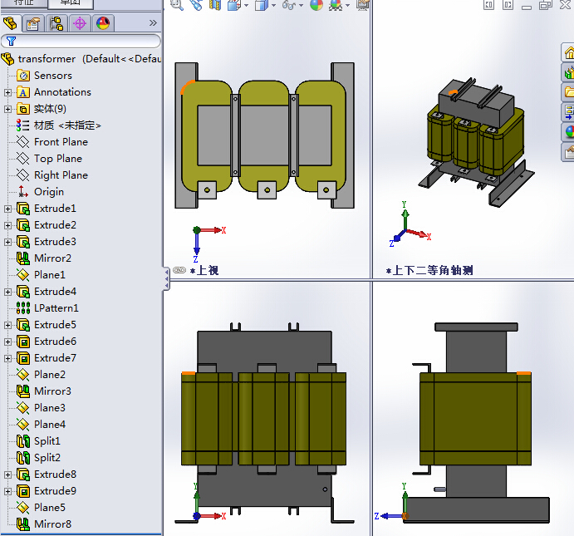Select the Front Plane in the tree
574x536 pixels.
click(60, 142)
